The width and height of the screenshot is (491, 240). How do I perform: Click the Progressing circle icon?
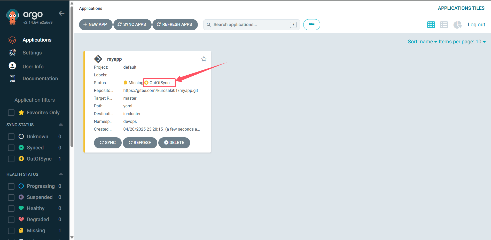click(21, 186)
